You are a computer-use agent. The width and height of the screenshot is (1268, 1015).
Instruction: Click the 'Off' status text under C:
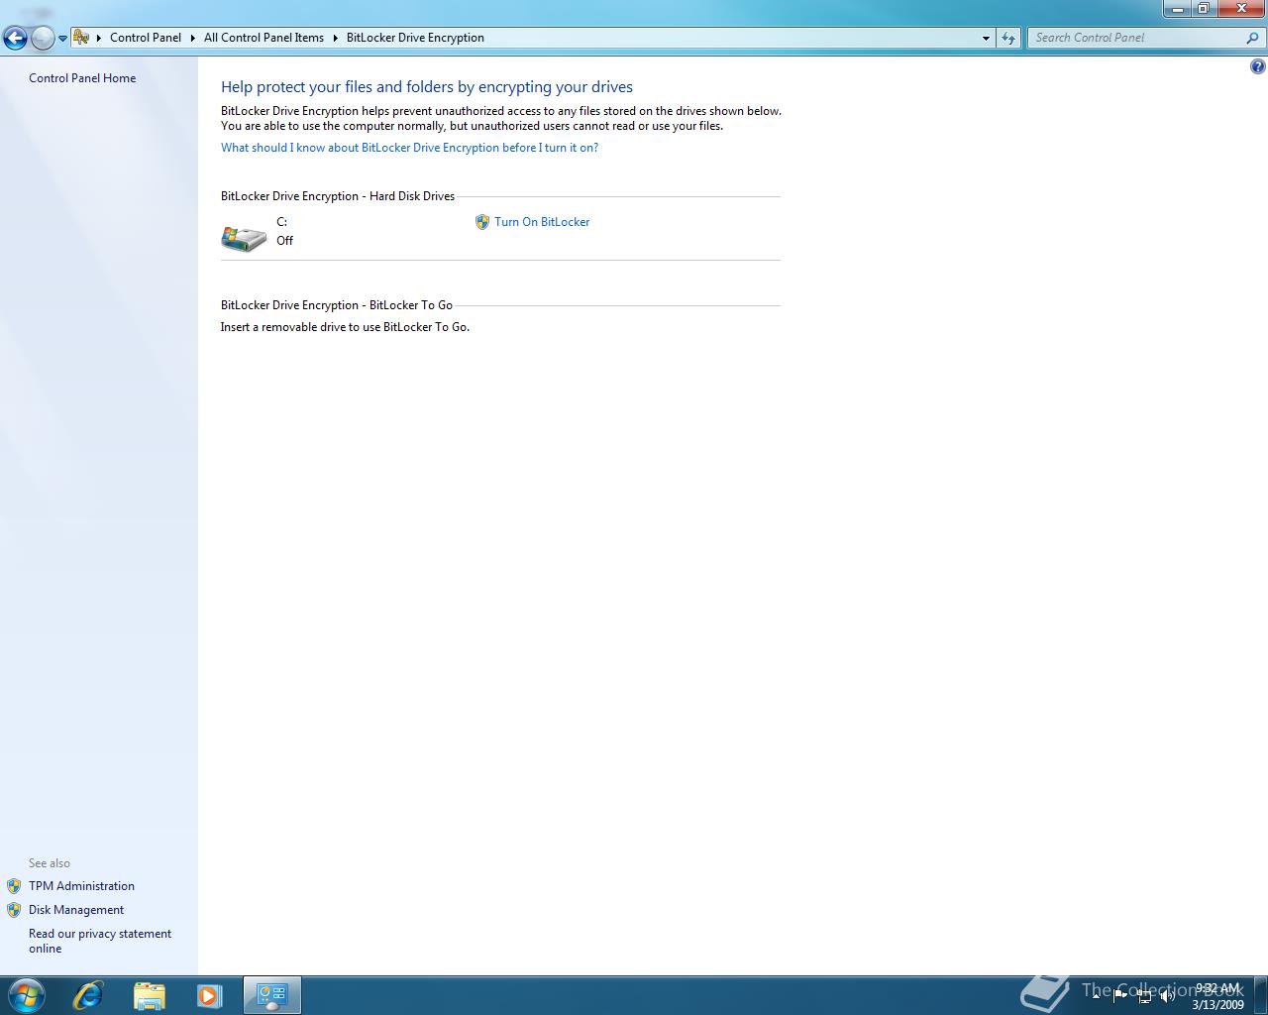[285, 241]
